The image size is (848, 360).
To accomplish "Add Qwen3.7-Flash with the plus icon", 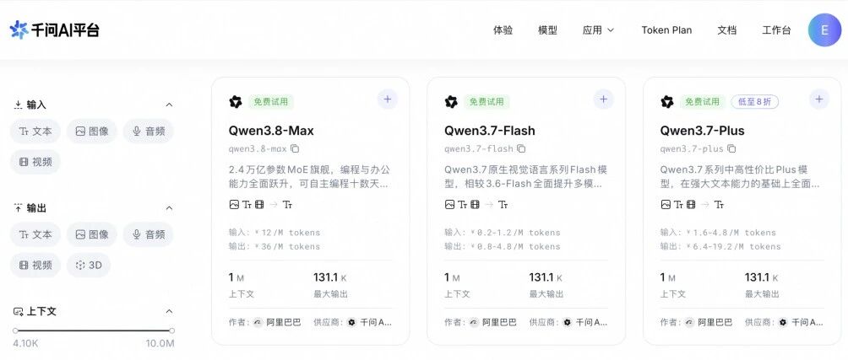I will point(604,99).
